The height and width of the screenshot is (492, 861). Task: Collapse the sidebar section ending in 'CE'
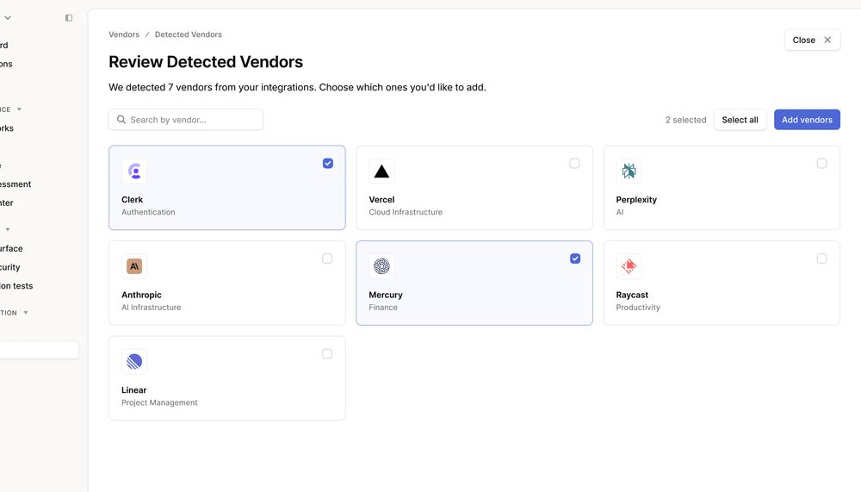[x=19, y=109]
